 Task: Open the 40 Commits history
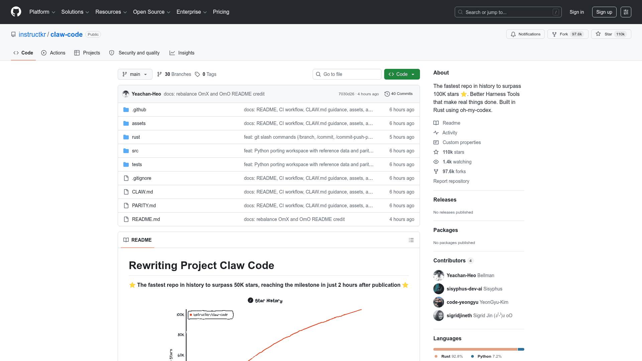point(398,94)
